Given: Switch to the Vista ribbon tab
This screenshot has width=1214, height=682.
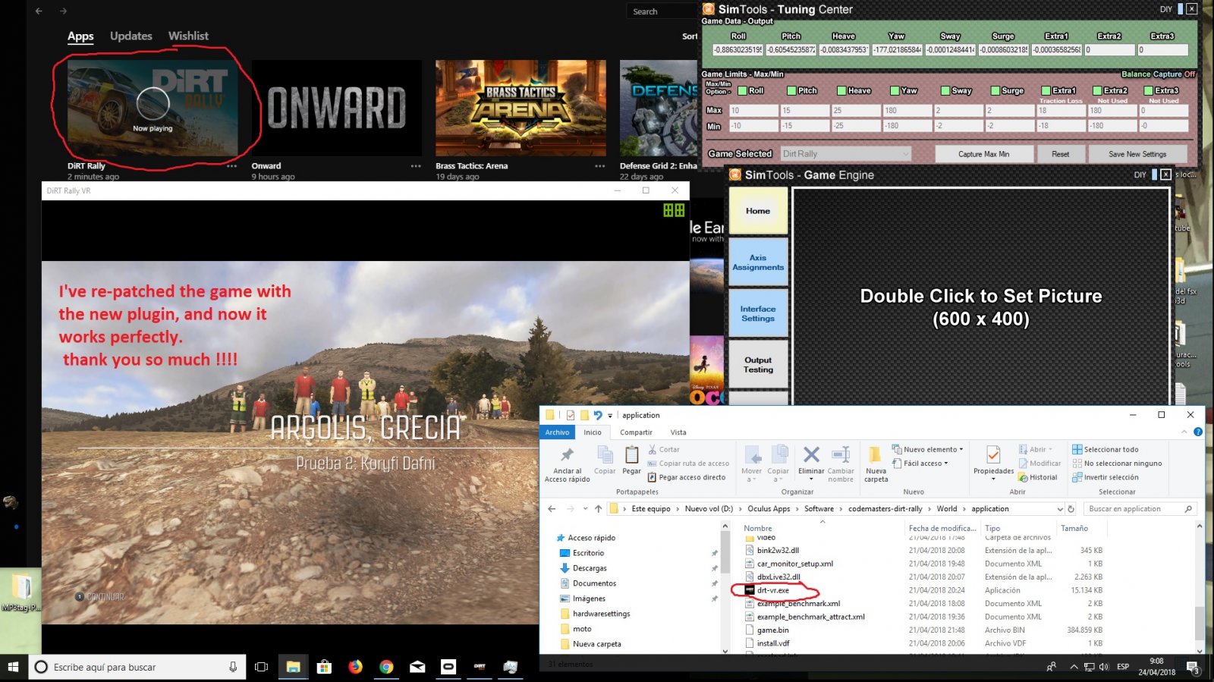Looking at the screenshot, I should pos(678,432).
